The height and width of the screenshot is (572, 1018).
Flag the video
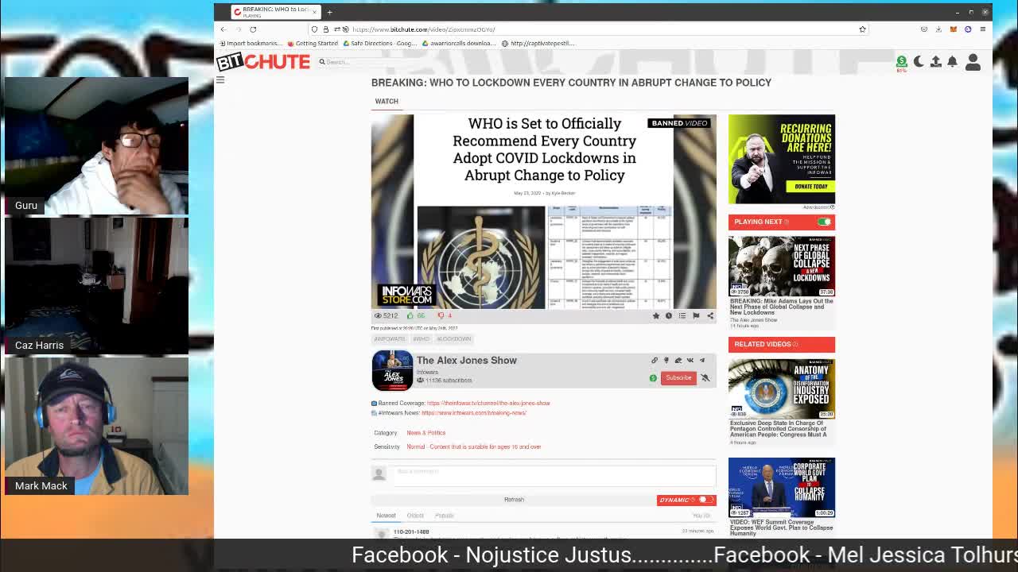coord(696,315)
